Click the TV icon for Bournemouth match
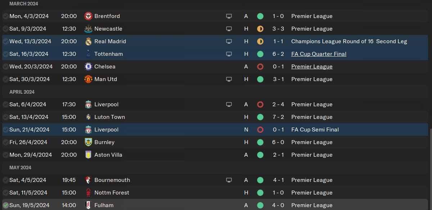432x210 pixels. pyautogui.click(x=229, y=180)
